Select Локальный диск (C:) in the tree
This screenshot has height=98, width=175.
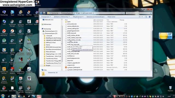(x=51, y=31)
